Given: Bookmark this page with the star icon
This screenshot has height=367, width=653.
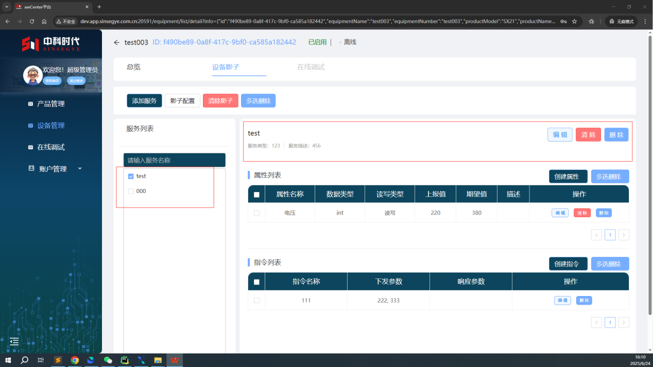Looking at the screenshot, I should coord(575,21).
